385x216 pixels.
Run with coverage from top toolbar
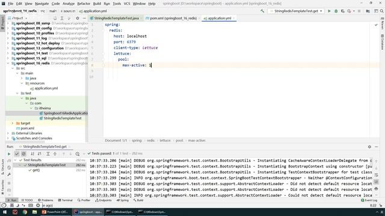point(342,11)
